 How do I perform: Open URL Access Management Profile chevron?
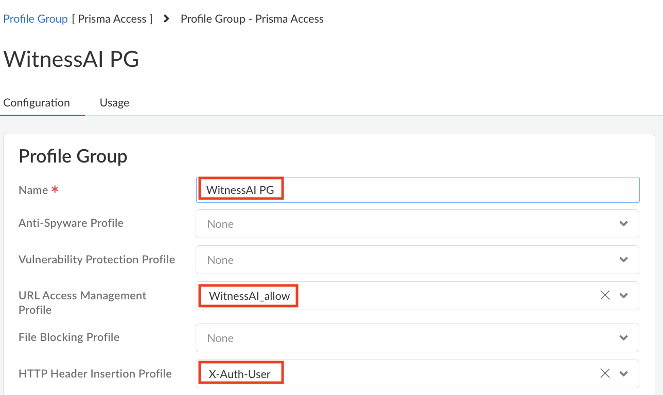[623, 296]
